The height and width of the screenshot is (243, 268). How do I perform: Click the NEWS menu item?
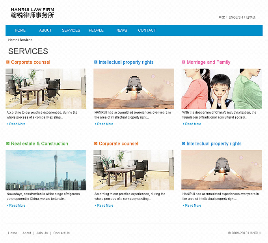(121, 30)
